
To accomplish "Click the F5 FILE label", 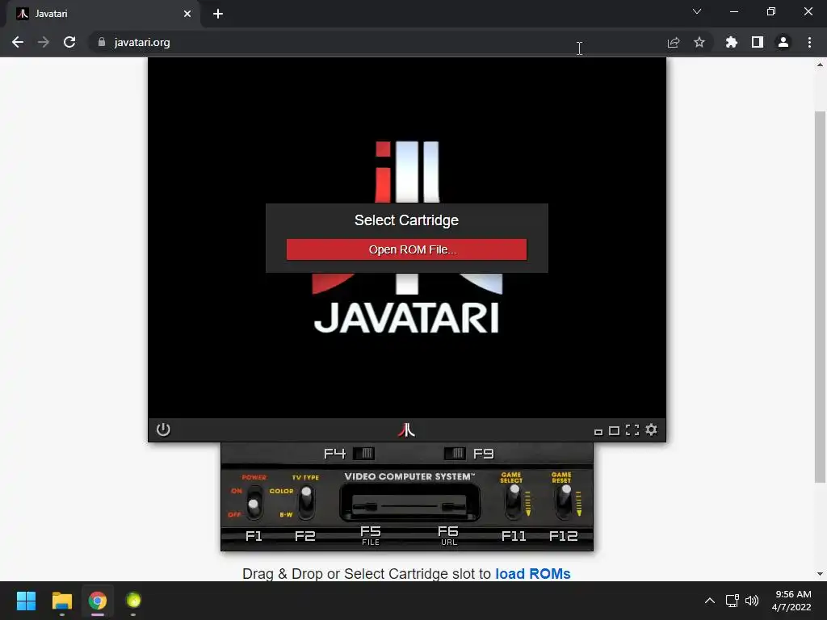I will pos(371,535).
